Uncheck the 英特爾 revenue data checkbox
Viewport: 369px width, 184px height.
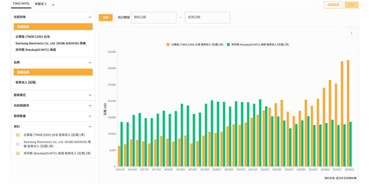pos(18,153)
